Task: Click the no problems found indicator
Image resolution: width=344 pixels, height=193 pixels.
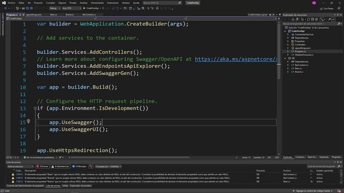Action: [x=39, y=157]
